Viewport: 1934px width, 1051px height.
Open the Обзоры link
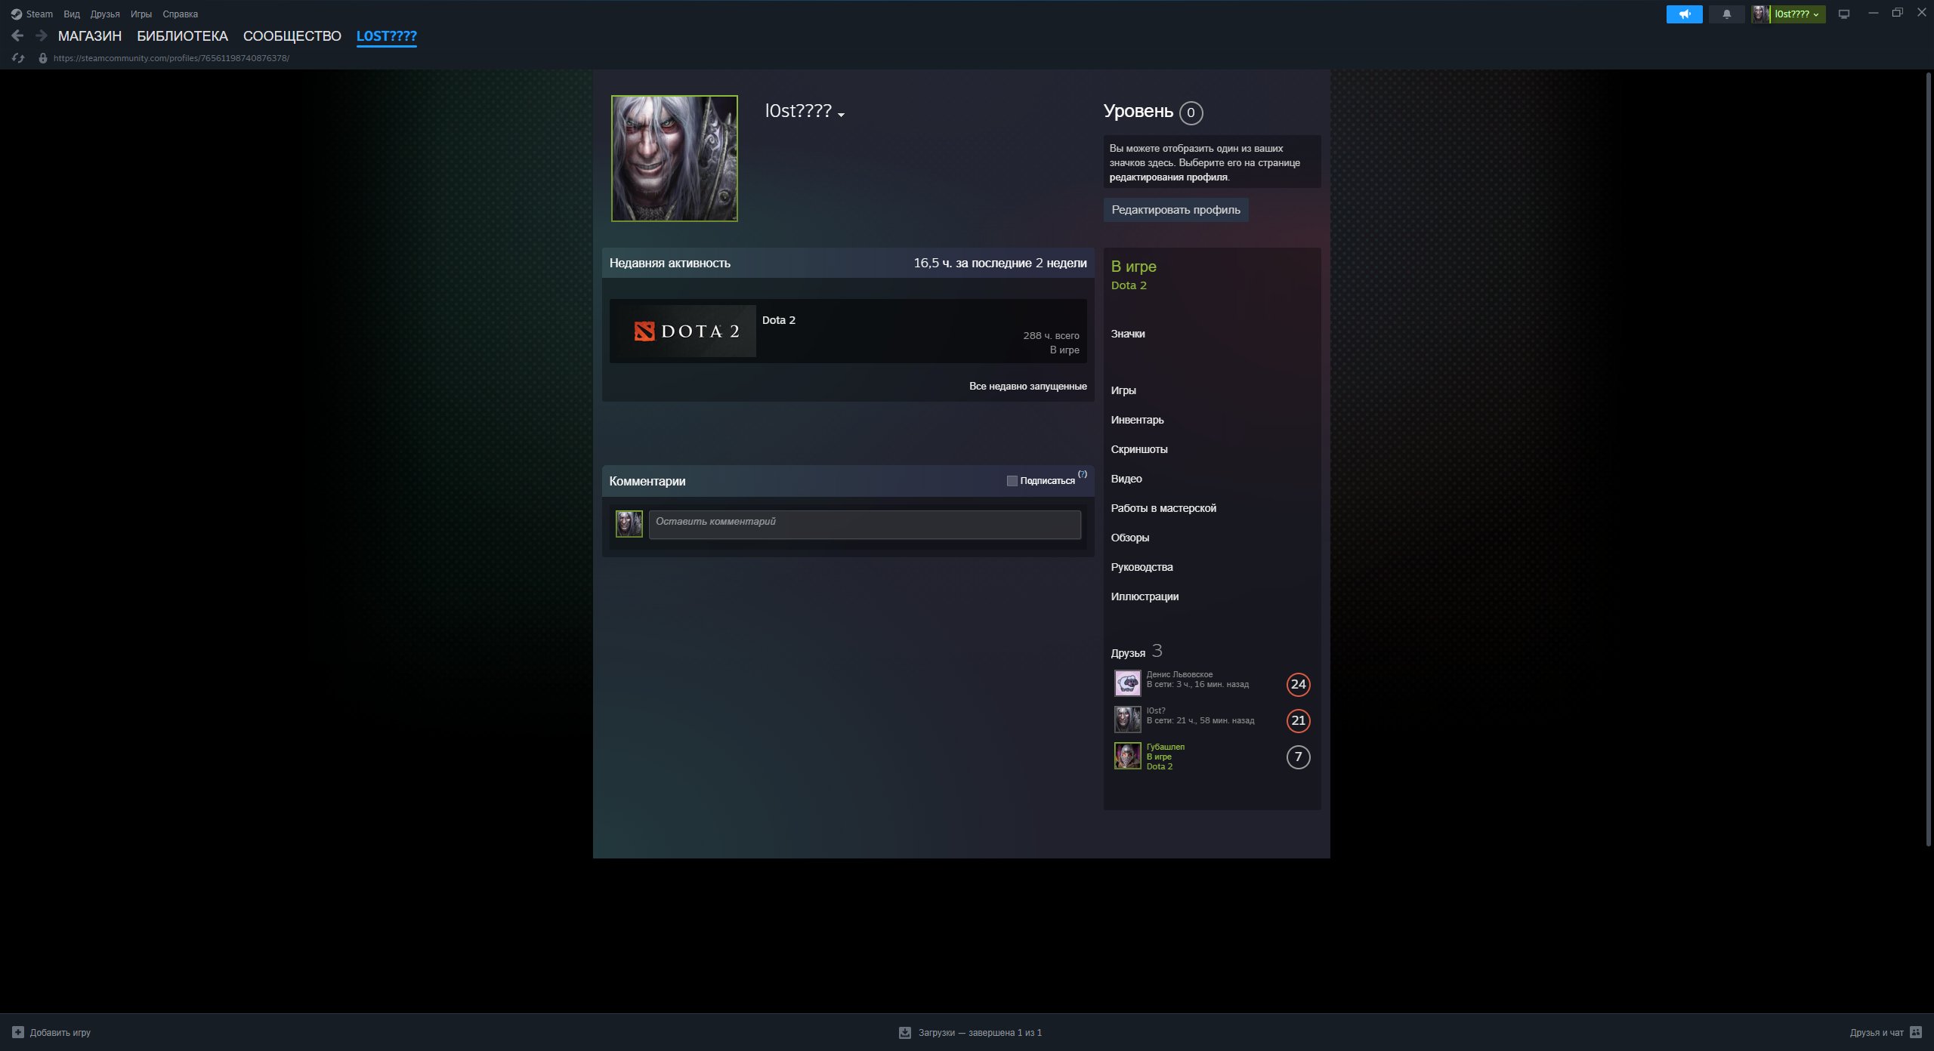click(x=1130, y=538)
